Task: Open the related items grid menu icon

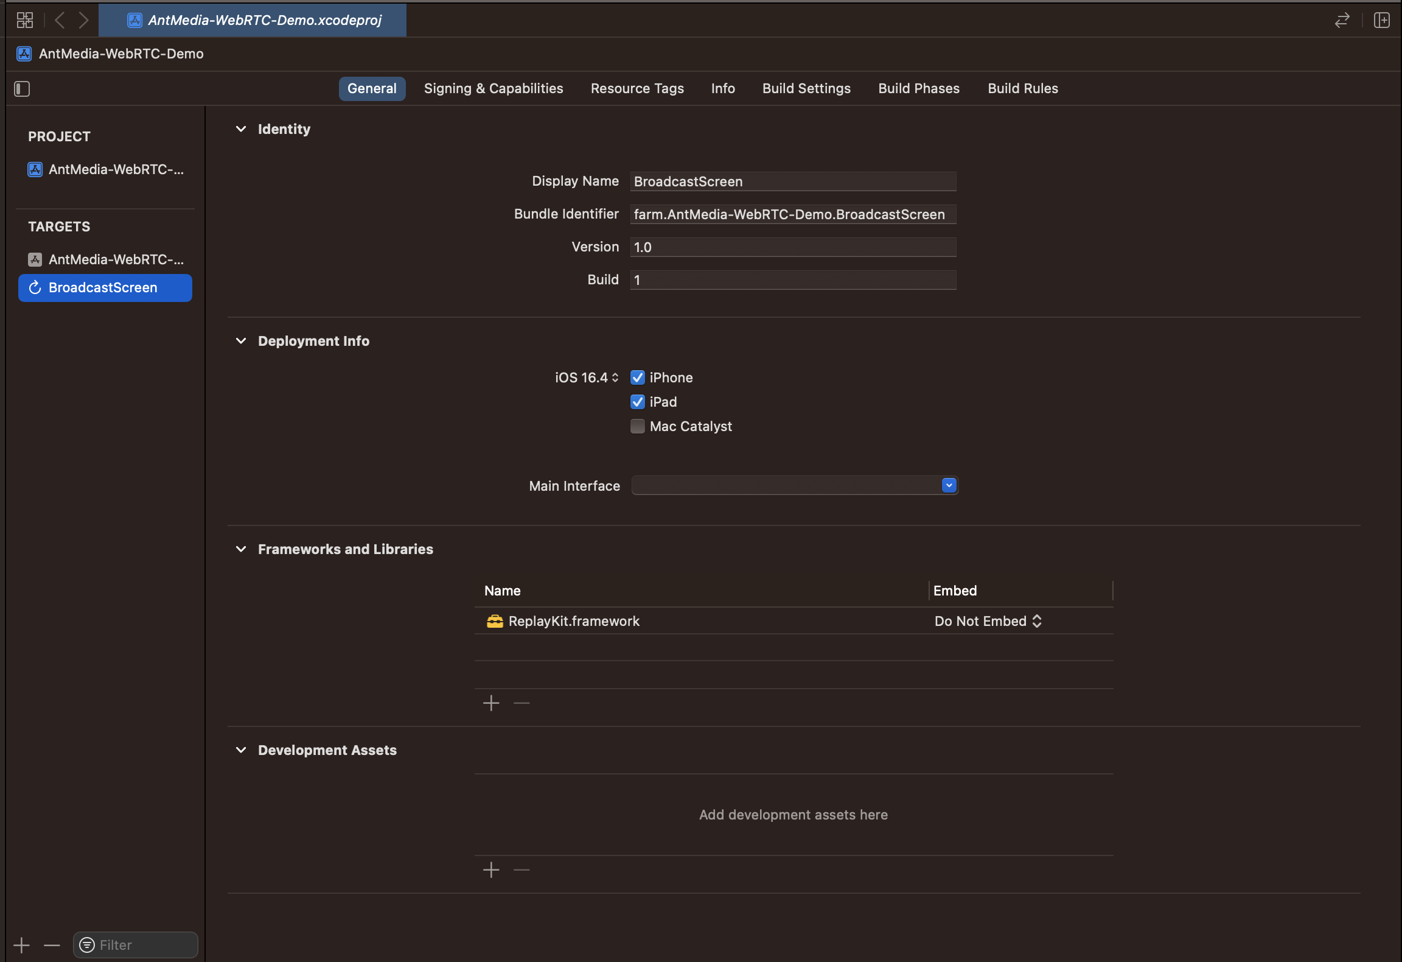Action: pos(25,20)
